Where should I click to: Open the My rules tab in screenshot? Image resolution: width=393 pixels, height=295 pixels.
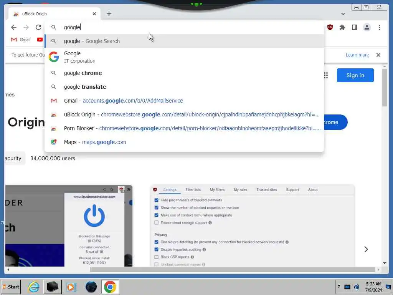click(240, 190)
